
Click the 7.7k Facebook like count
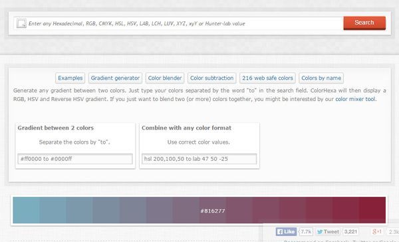coord(306,231)
